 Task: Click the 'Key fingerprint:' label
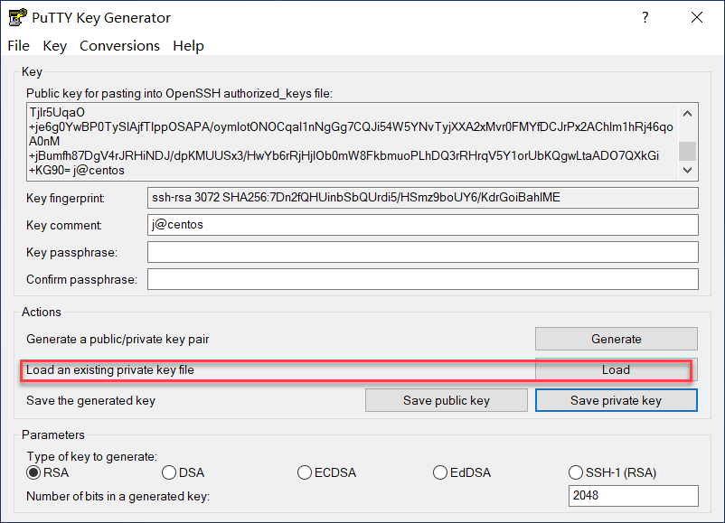66,198
